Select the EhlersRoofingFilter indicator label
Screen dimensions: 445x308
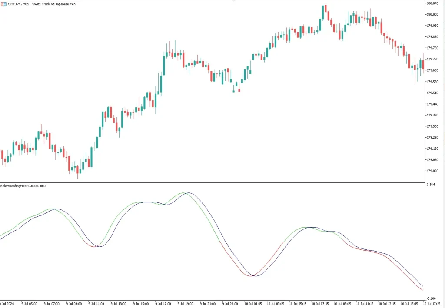(23, 186)
